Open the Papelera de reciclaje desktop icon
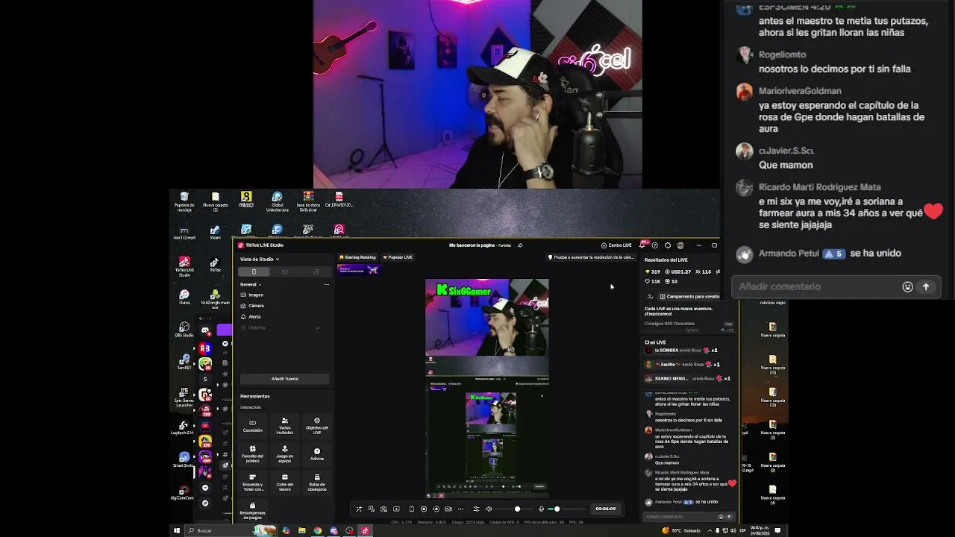The width and height of the screenshot is (955, 537). point(184,201)
